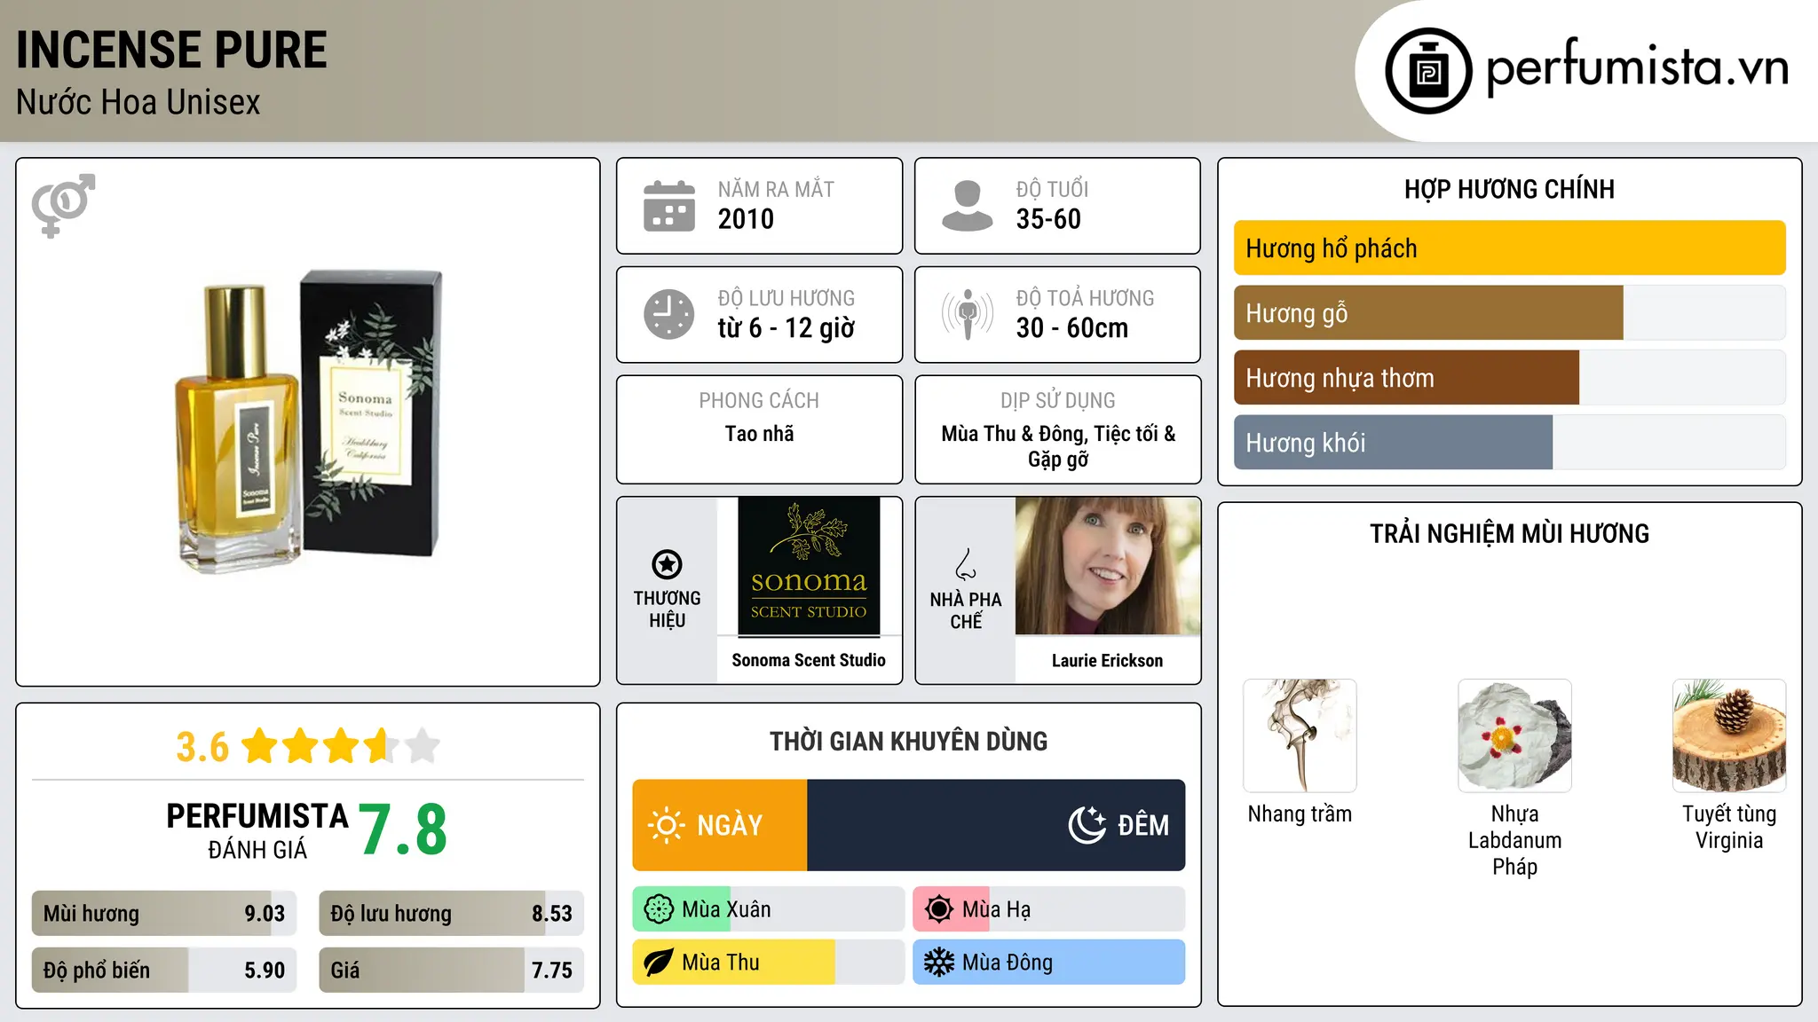This screenshot has width=1818, height=1022.
Task: Click the Độ lưu hương 8.53 rating bar
Action: point(452,914)
